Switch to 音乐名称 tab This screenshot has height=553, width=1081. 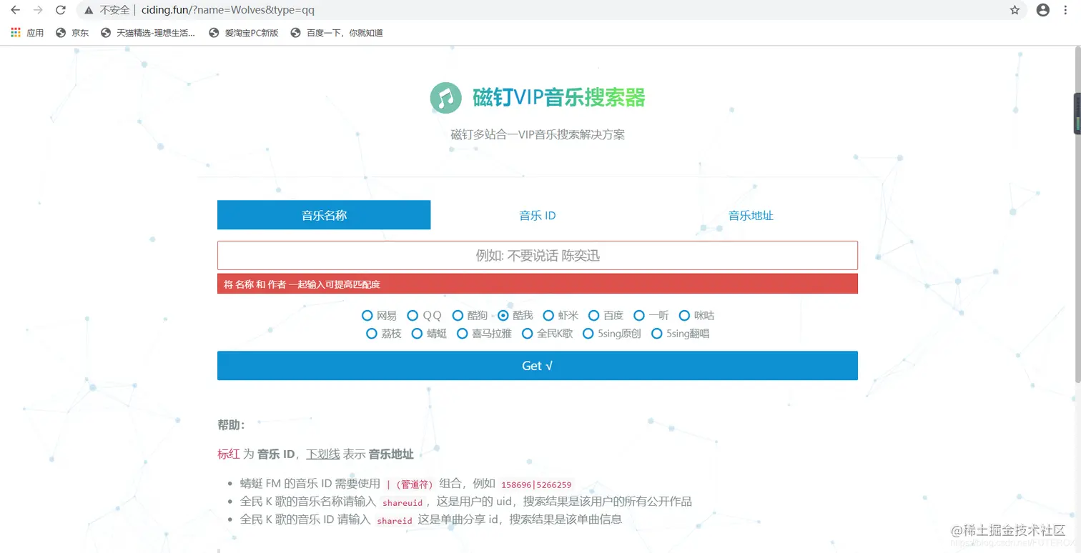coord(324,215)
